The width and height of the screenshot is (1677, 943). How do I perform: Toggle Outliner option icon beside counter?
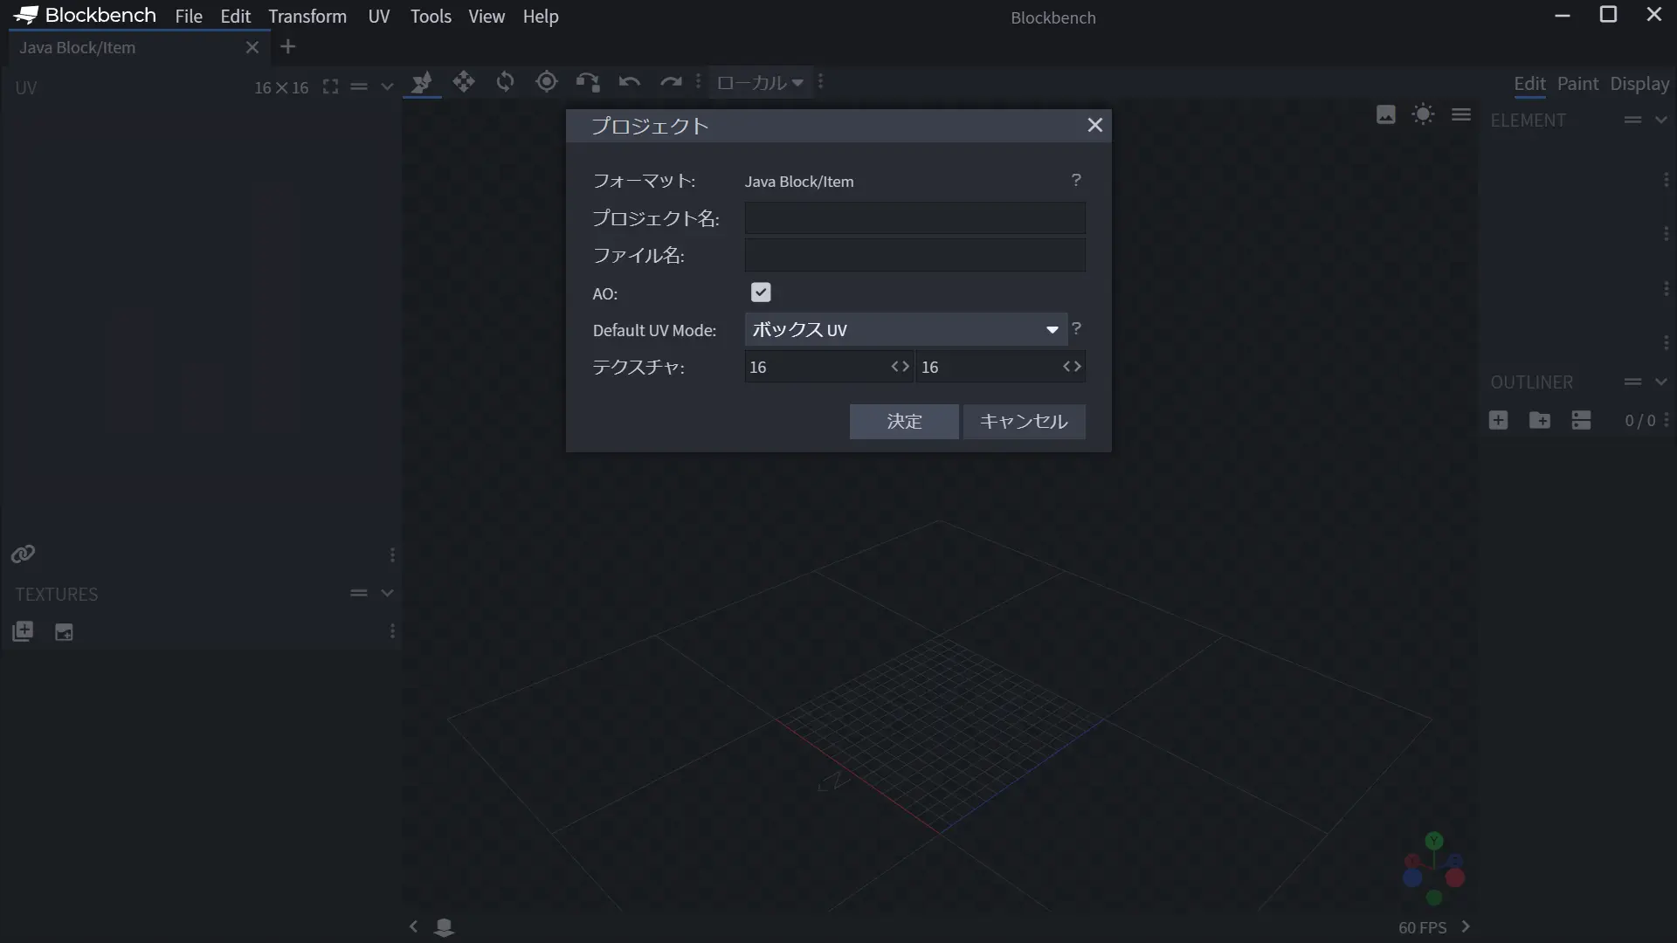(1581, 421)
